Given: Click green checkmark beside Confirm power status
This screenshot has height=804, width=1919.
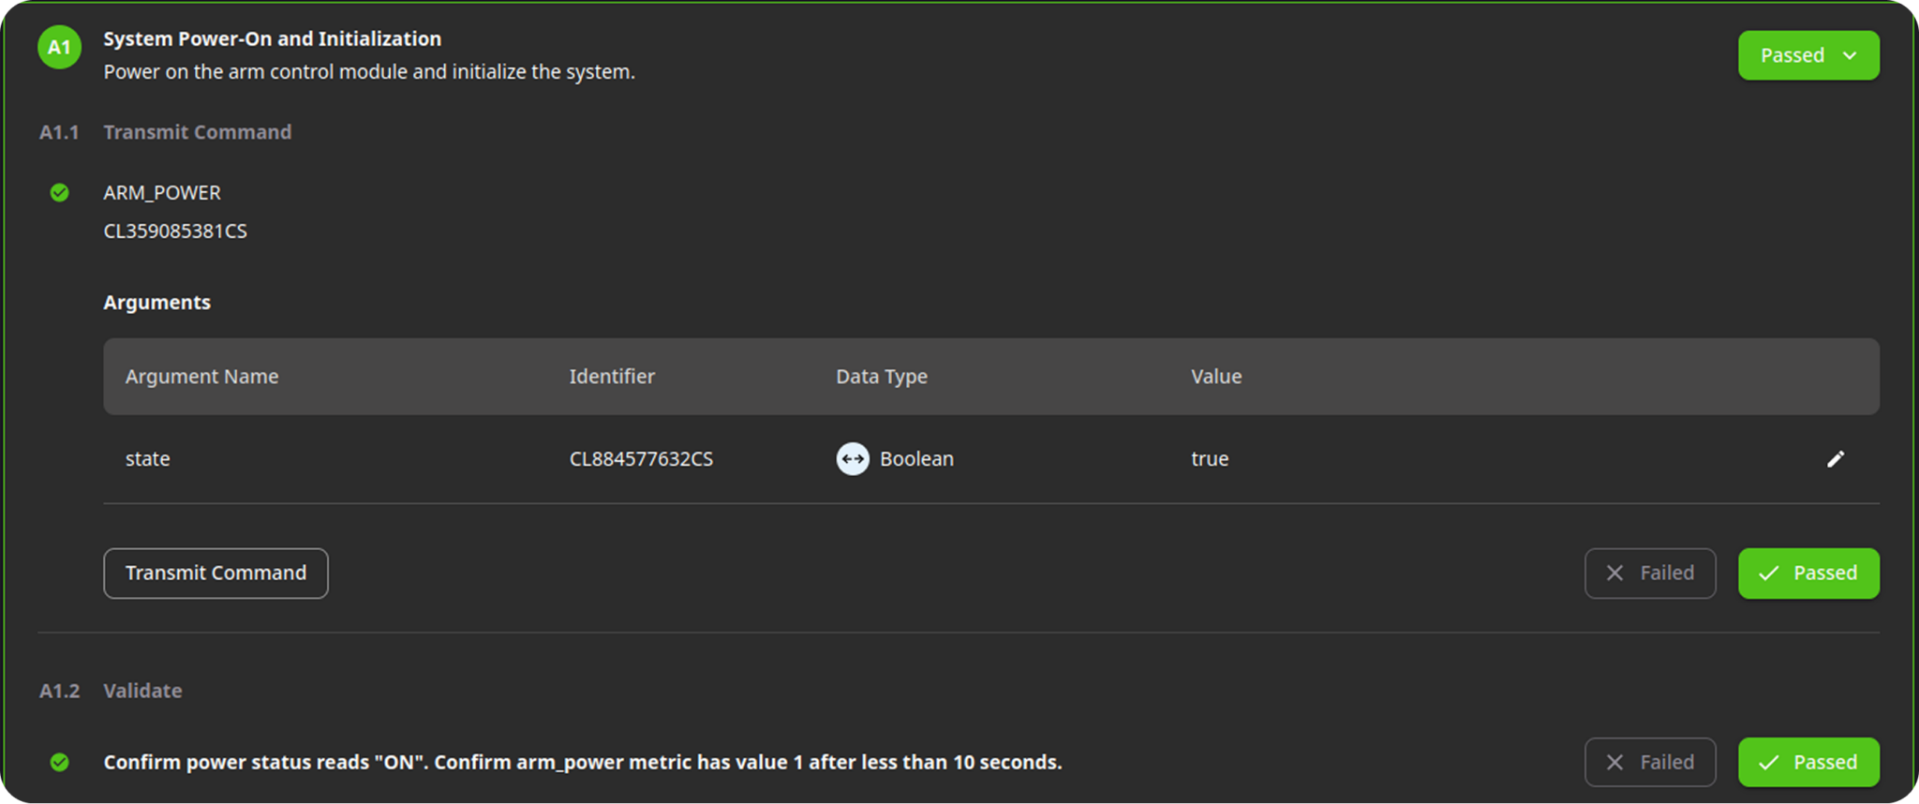Looking at the screenshot, I should click(59, 763).
